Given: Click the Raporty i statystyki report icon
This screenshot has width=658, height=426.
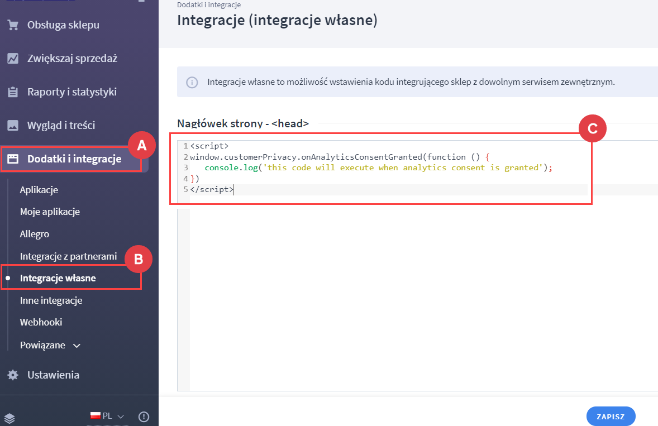Looking at the screenshot, I should pyautogui.click(x=12, y=92).
